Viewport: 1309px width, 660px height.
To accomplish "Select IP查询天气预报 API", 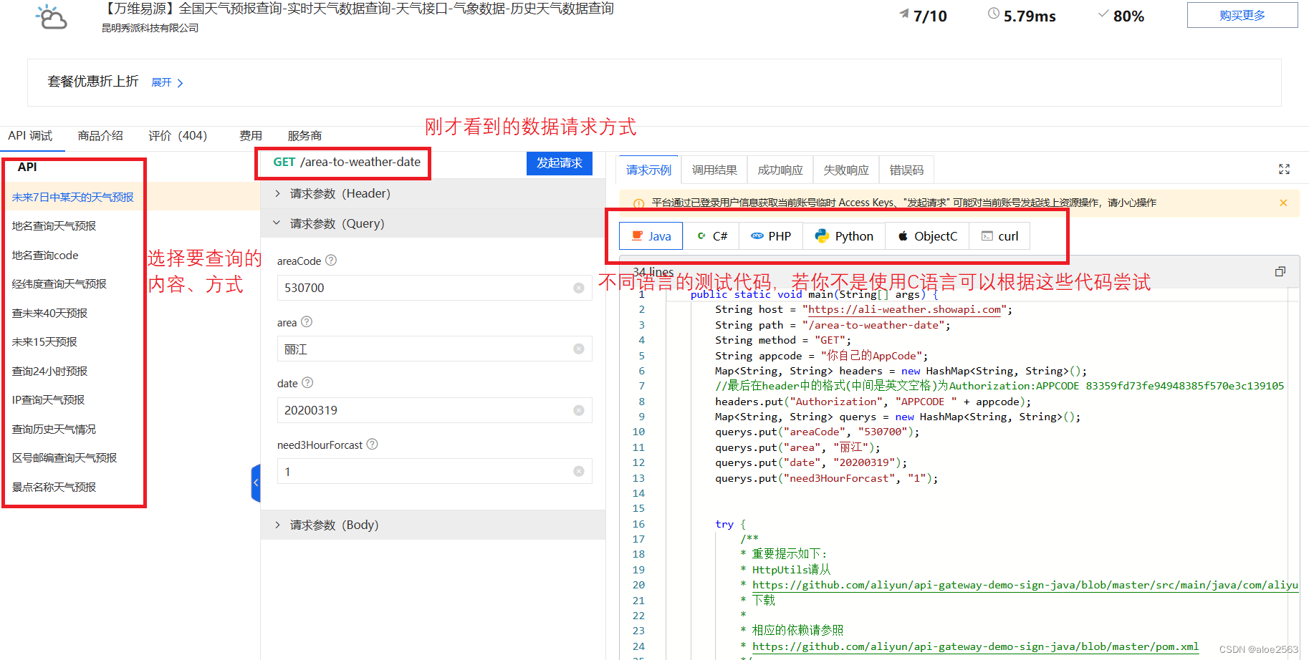I will pos(48,400).
